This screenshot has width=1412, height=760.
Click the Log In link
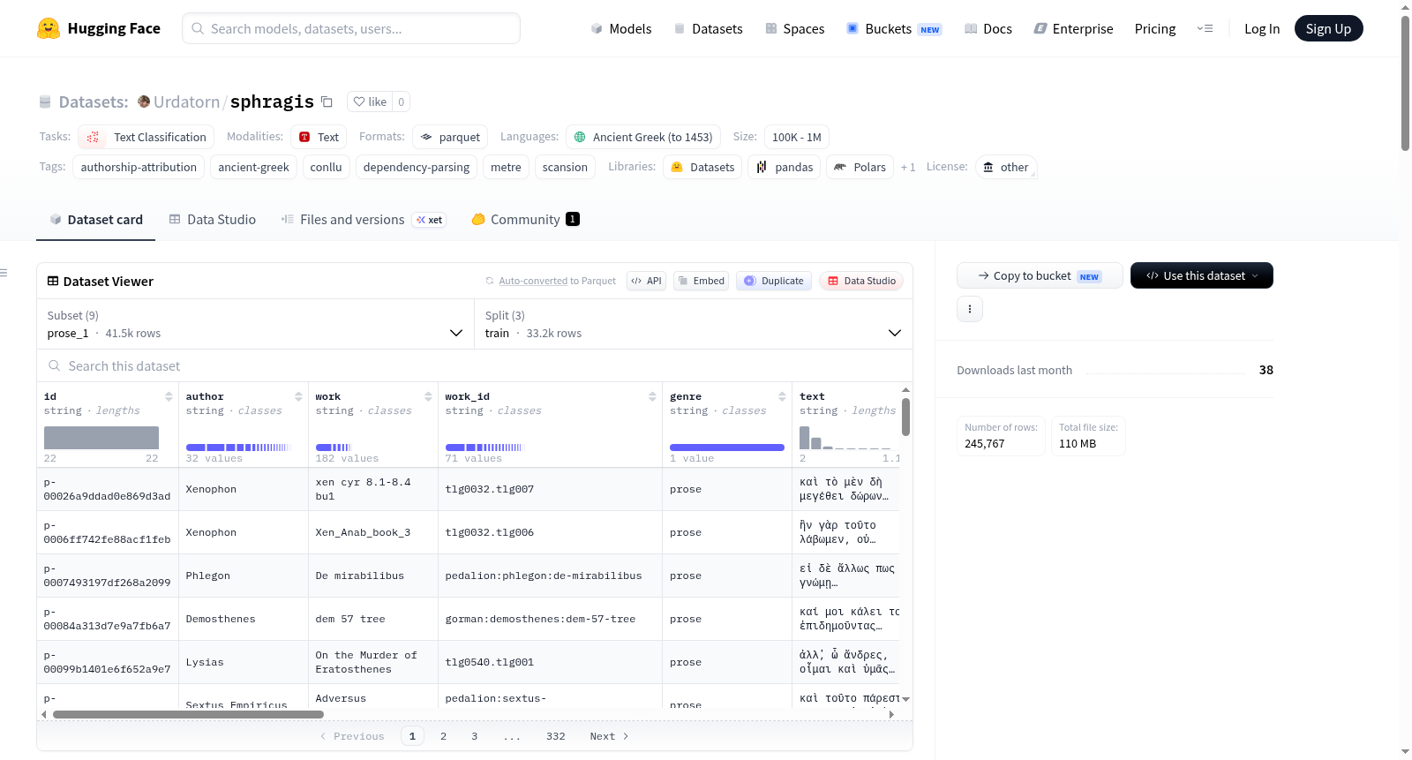click(1262, 28)
